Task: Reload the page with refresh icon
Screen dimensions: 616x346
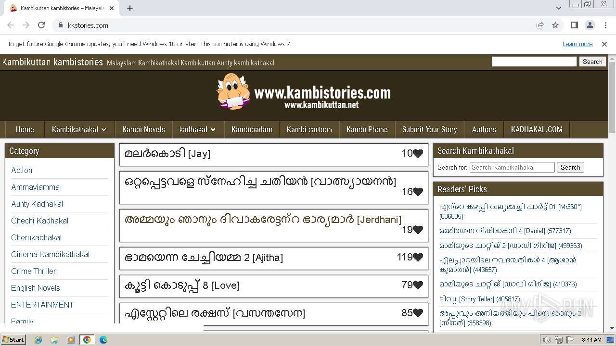Action: (41, 25)
